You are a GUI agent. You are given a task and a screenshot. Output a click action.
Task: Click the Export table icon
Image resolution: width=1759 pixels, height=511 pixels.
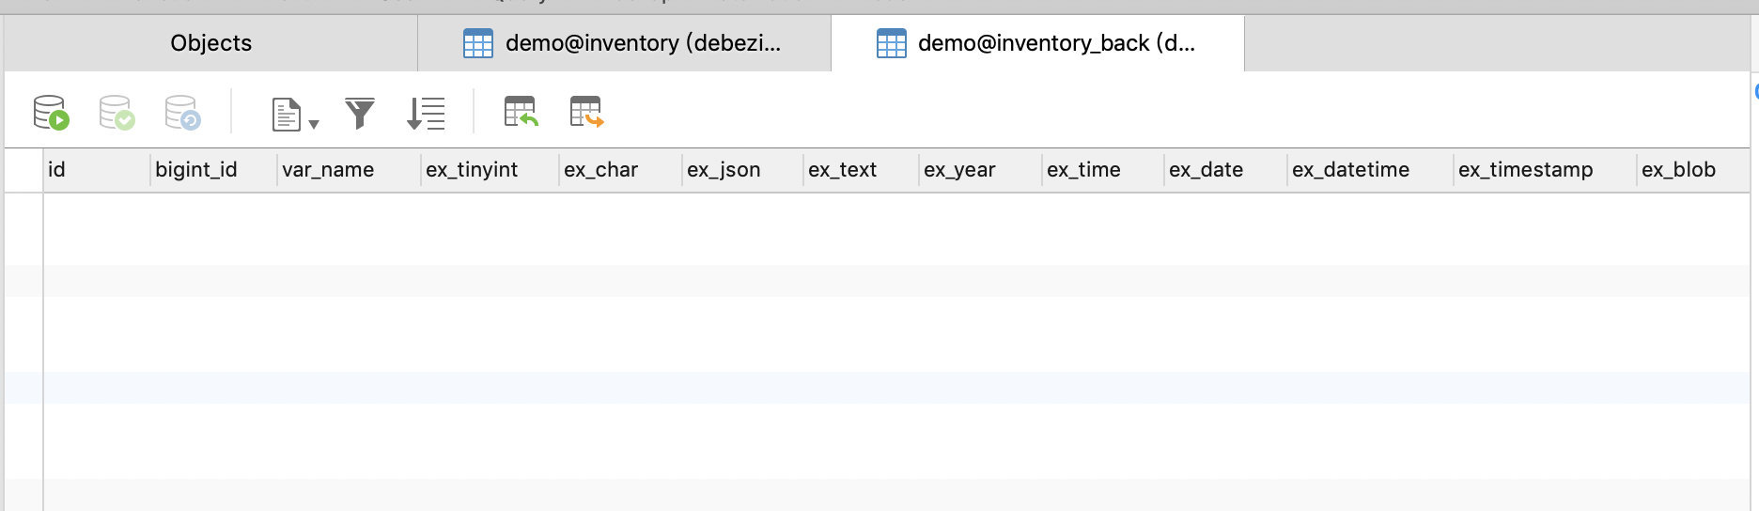586,113
